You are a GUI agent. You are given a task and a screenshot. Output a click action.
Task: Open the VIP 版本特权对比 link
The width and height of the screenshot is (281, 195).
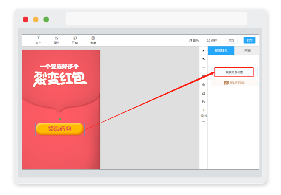point(234,83)
